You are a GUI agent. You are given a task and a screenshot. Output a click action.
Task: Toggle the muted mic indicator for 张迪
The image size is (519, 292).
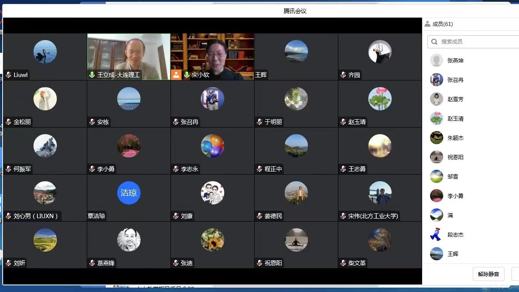click(176, 263)
